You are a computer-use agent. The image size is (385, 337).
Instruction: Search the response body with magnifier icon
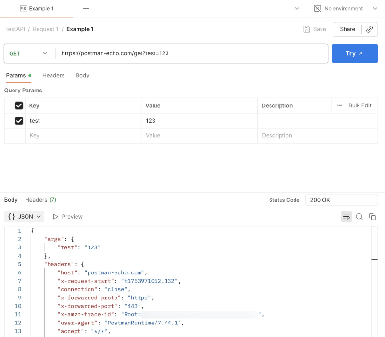359,217
